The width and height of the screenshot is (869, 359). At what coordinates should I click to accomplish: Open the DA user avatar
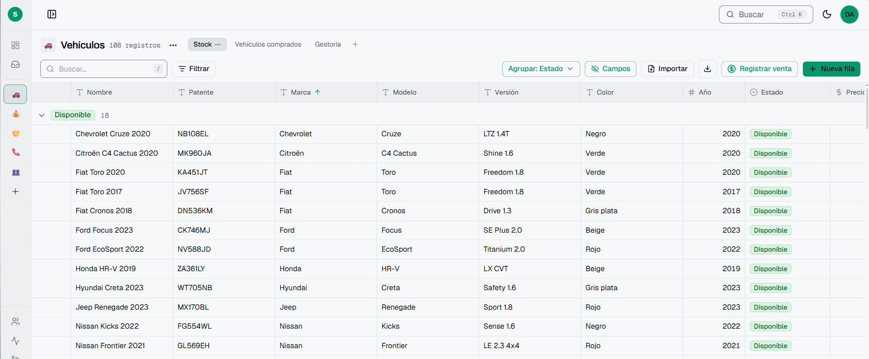(x=850, y=14)
